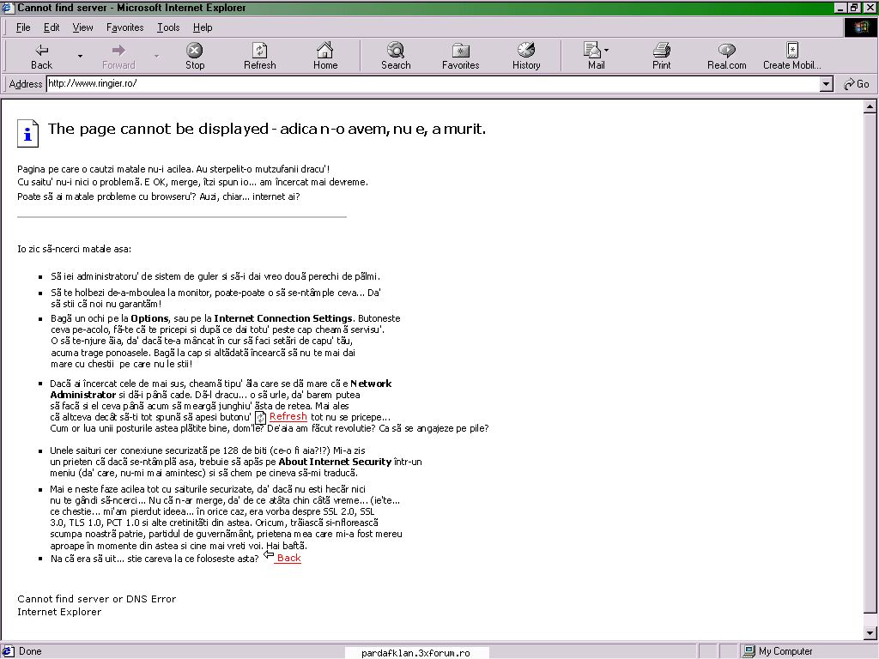Open the Favorites menu
The width and height of the screenshot is (879, 659).
coord(125,27)
